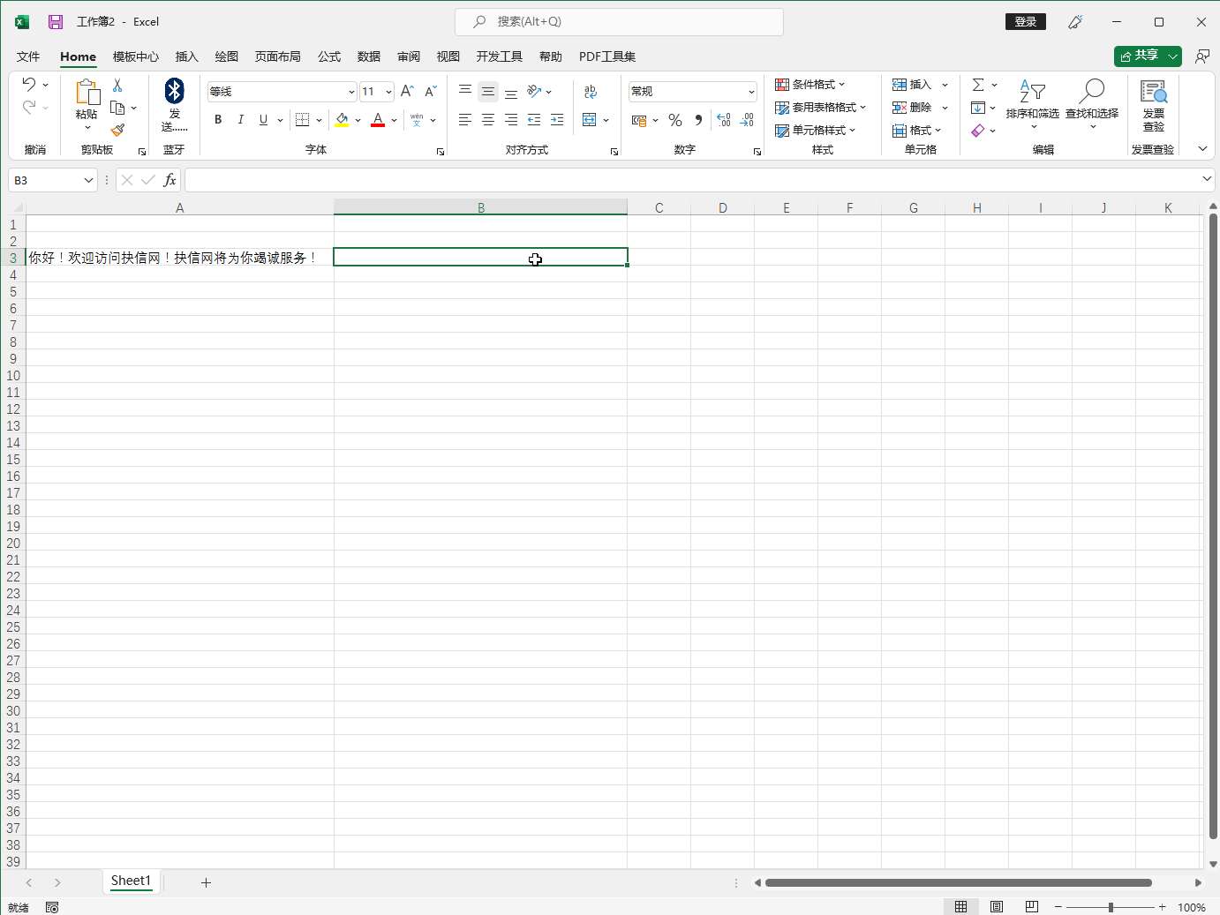Click inside the formula bar
This screenshot has height=915, width=1220.
[689, 180]
